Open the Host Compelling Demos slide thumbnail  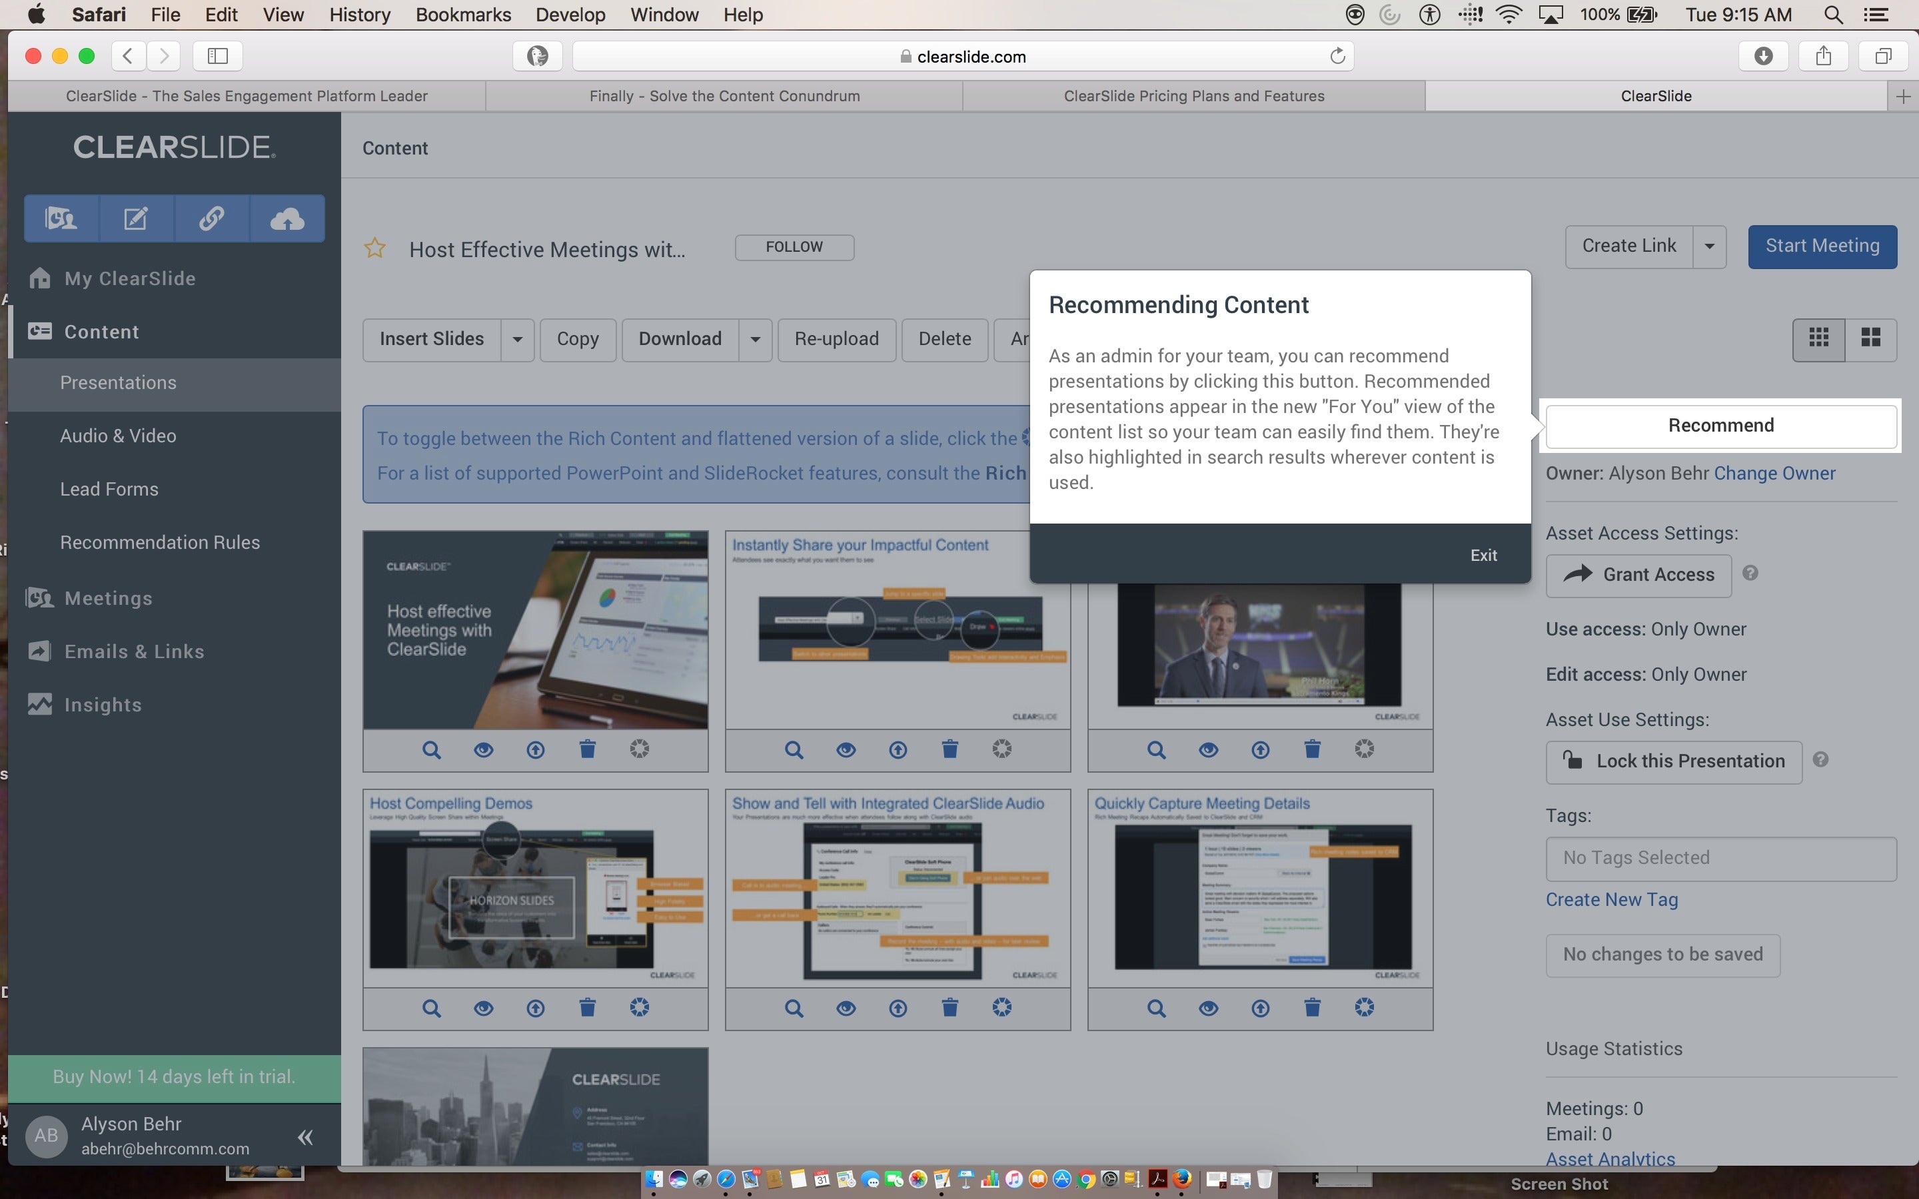pos(535,888)
